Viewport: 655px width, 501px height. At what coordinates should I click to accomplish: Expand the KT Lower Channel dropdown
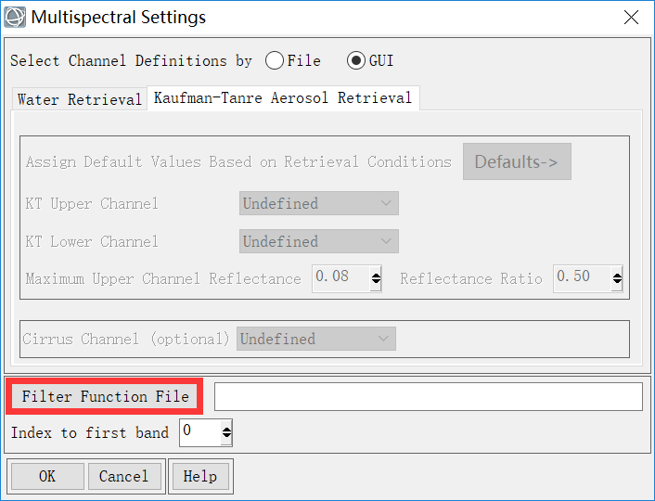(x=318, y=241)
